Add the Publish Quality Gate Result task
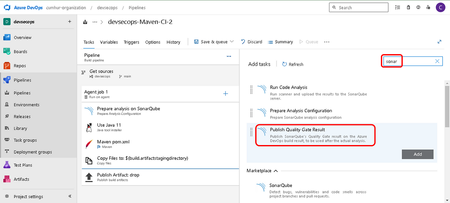The width and height of the screenshot is (450, 203). [x=418, y=154]
